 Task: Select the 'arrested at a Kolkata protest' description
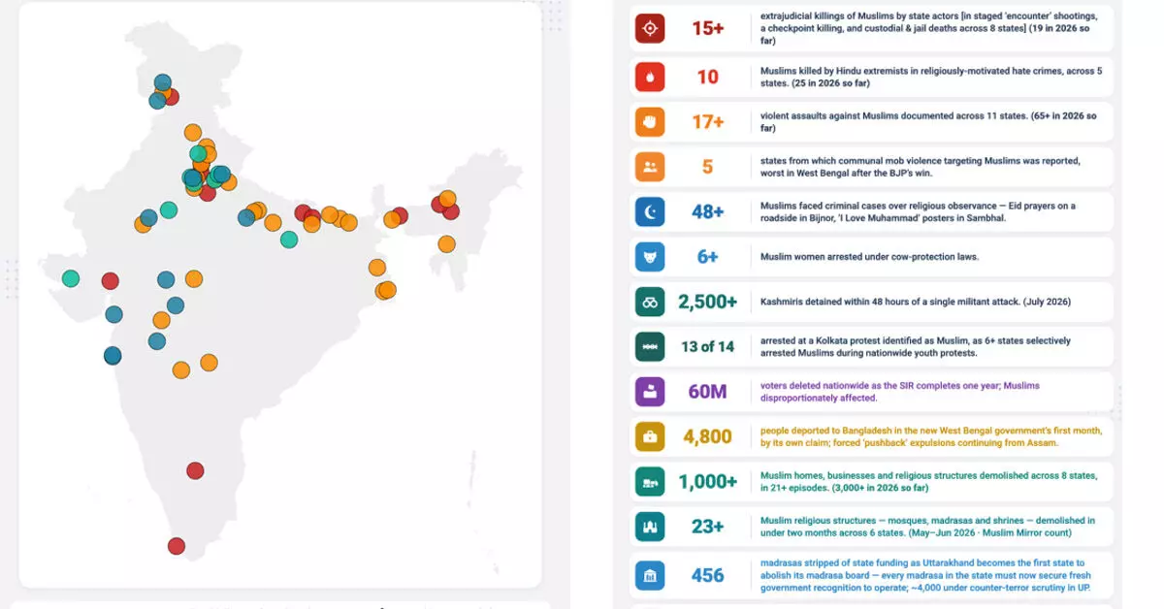(915, 347)
